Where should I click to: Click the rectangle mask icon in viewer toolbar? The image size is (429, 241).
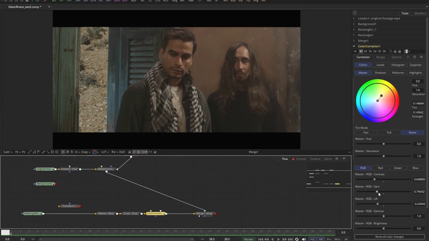52,152
